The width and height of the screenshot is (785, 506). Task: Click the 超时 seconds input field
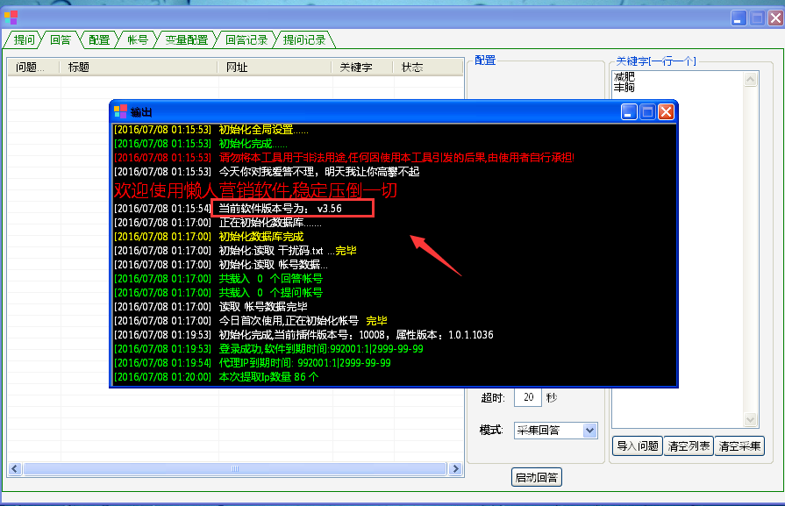pos(529,397)
